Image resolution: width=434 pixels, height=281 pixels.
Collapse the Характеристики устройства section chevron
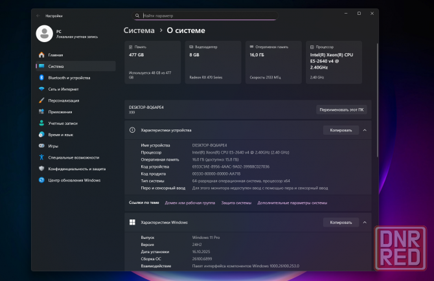365,130
